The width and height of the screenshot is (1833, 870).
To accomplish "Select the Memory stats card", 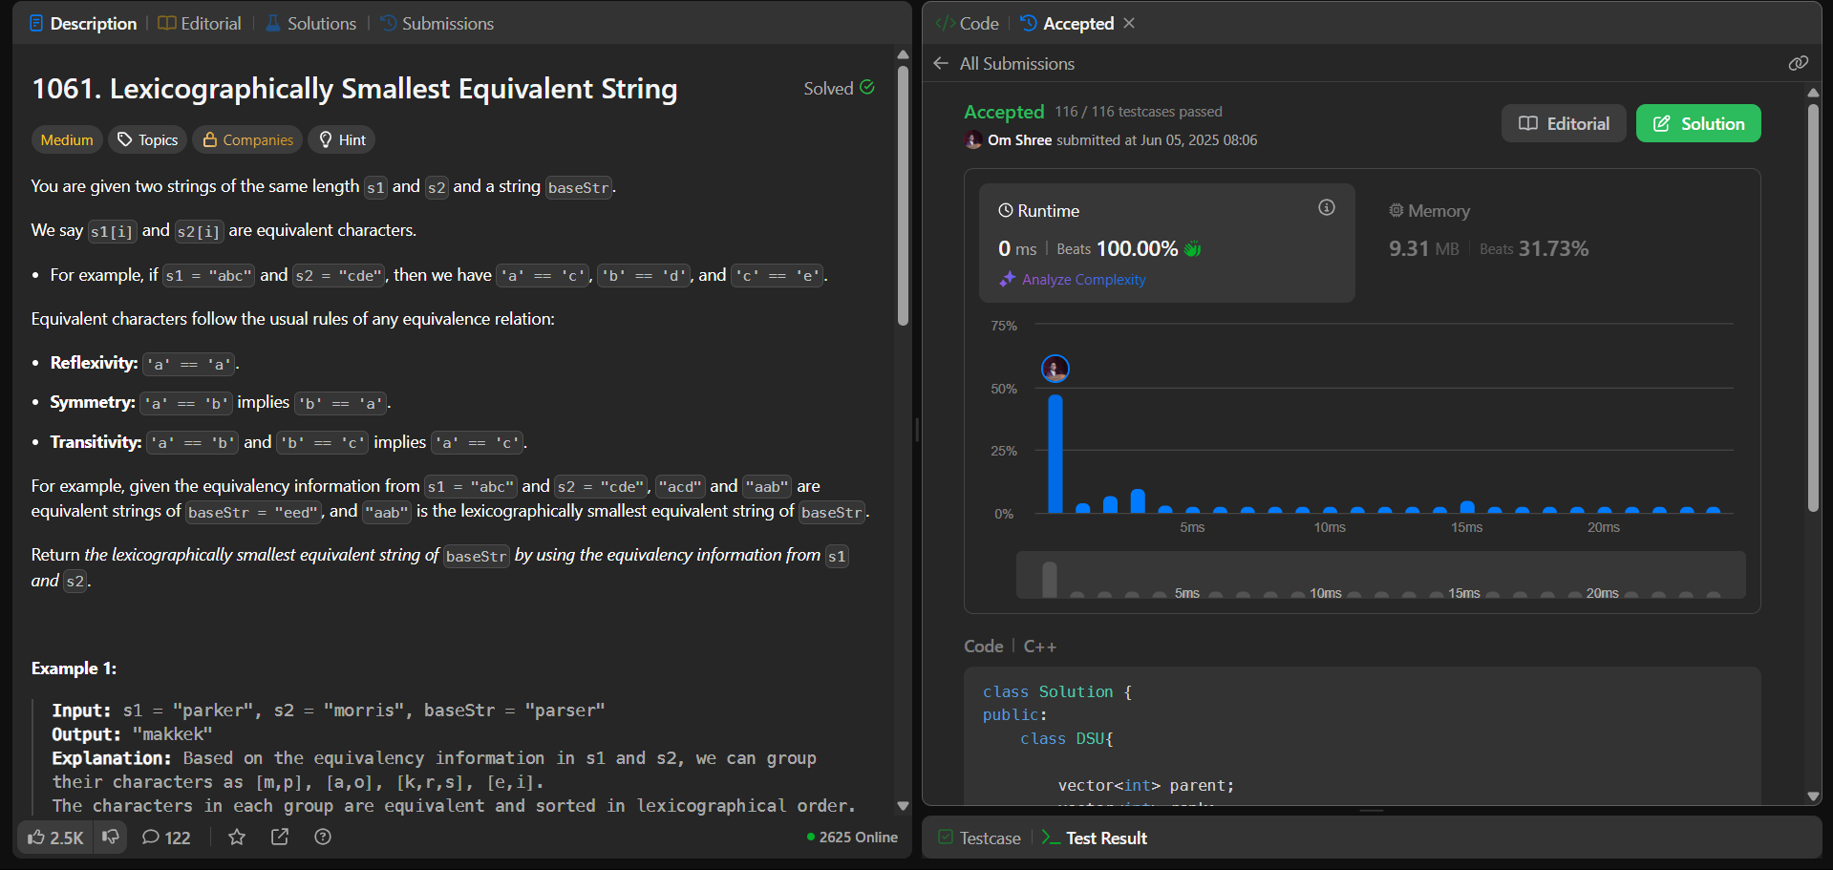I will [1557, 243].
